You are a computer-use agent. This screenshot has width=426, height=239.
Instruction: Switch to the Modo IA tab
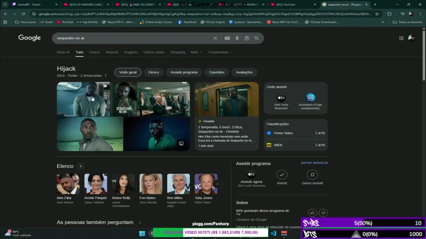(x=63, y=52)
